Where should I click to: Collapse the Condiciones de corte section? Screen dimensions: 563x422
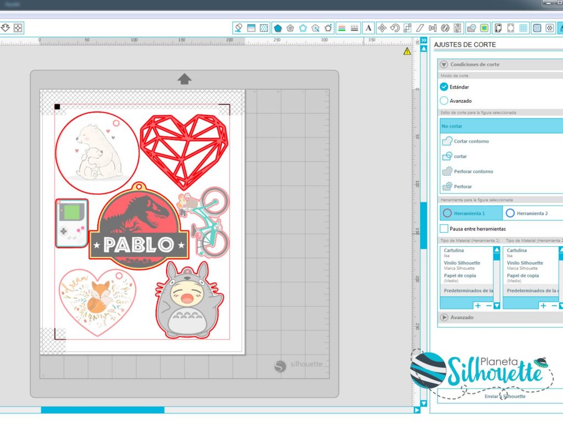[x=444, y=65]
